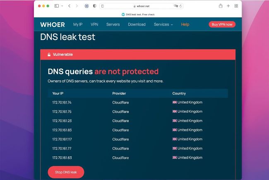Open a new tab with plus icon
Viewport: 269px width, 180px height.
(228, 6)
